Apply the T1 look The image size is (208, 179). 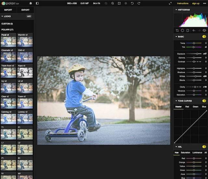(x=8, y=133)
